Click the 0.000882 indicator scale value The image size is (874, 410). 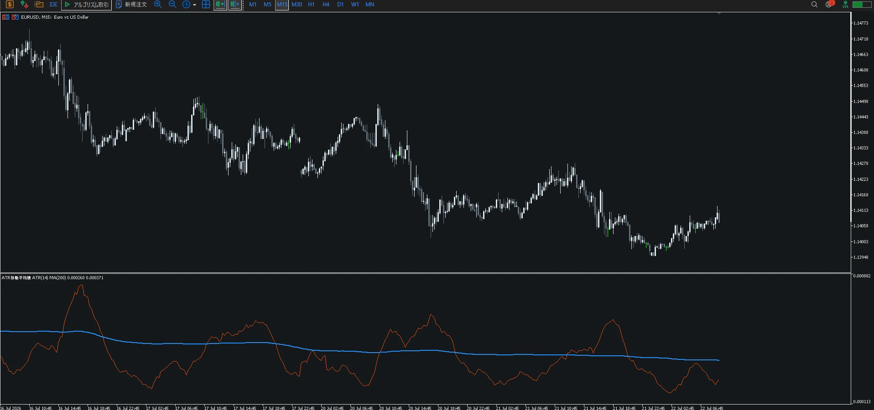tap(862, 276)
